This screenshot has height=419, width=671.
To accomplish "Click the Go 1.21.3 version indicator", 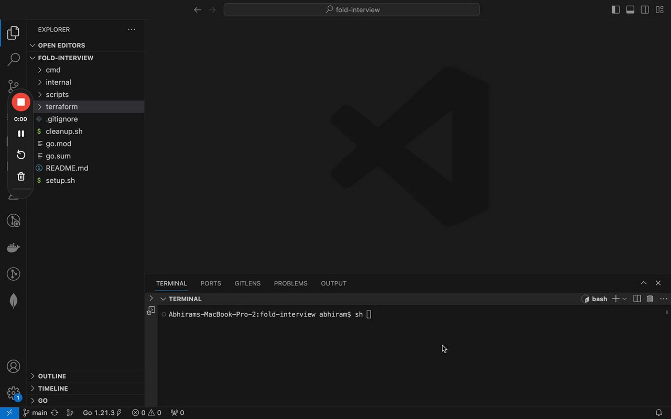I will [102, 413].
